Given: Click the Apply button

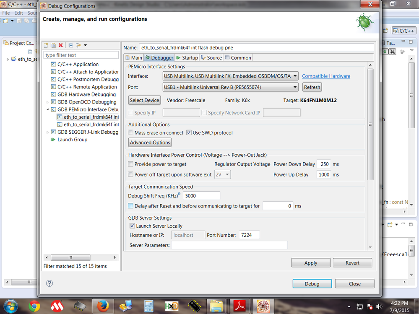Looking at the screenshot, I should [x=311, y=263].
